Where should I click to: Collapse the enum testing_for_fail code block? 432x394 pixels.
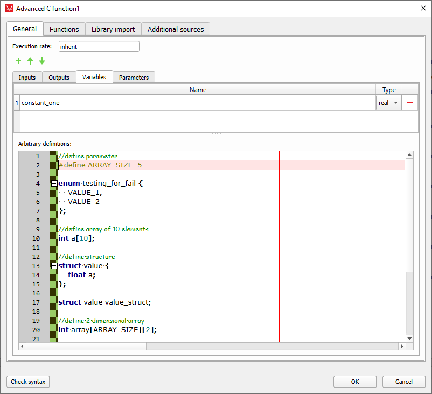tap(54, 184)
